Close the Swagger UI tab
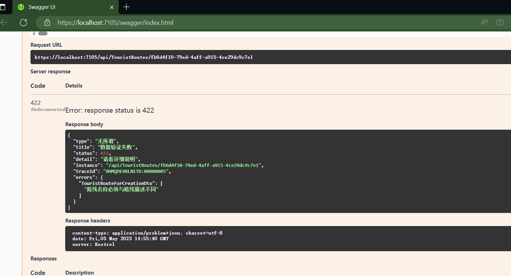This screenshot has height=276, width=511. [112, 7]
